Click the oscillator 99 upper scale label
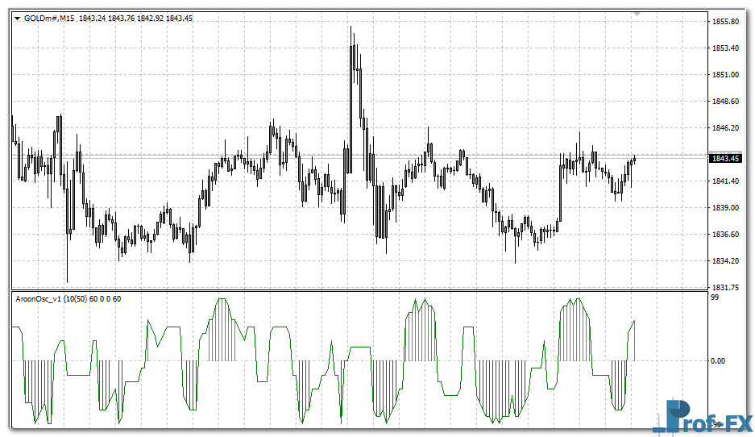The width and height of the screenshot is (755, 437). pos(714,298)
